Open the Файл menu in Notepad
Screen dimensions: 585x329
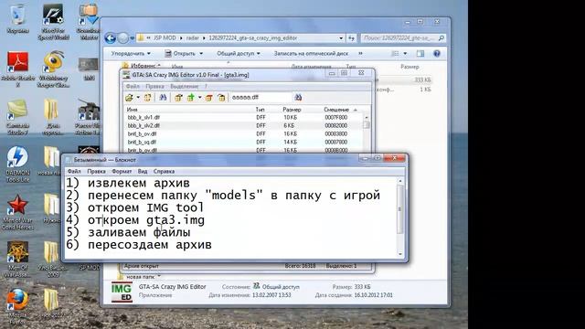74,171
